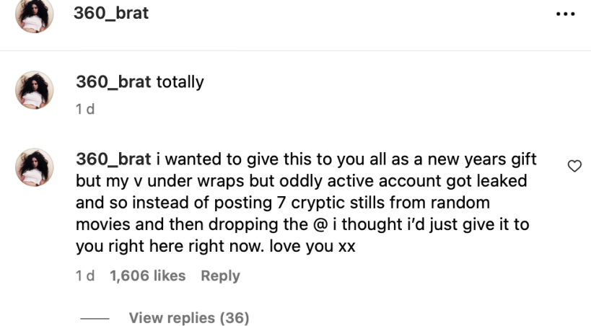Click the dash line beside View replies
Screen dimensions: 591x326
95,318
